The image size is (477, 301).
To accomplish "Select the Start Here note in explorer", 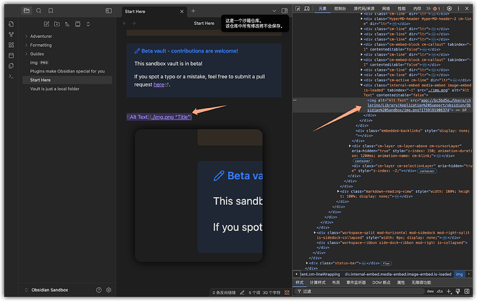I will point(67,80).
